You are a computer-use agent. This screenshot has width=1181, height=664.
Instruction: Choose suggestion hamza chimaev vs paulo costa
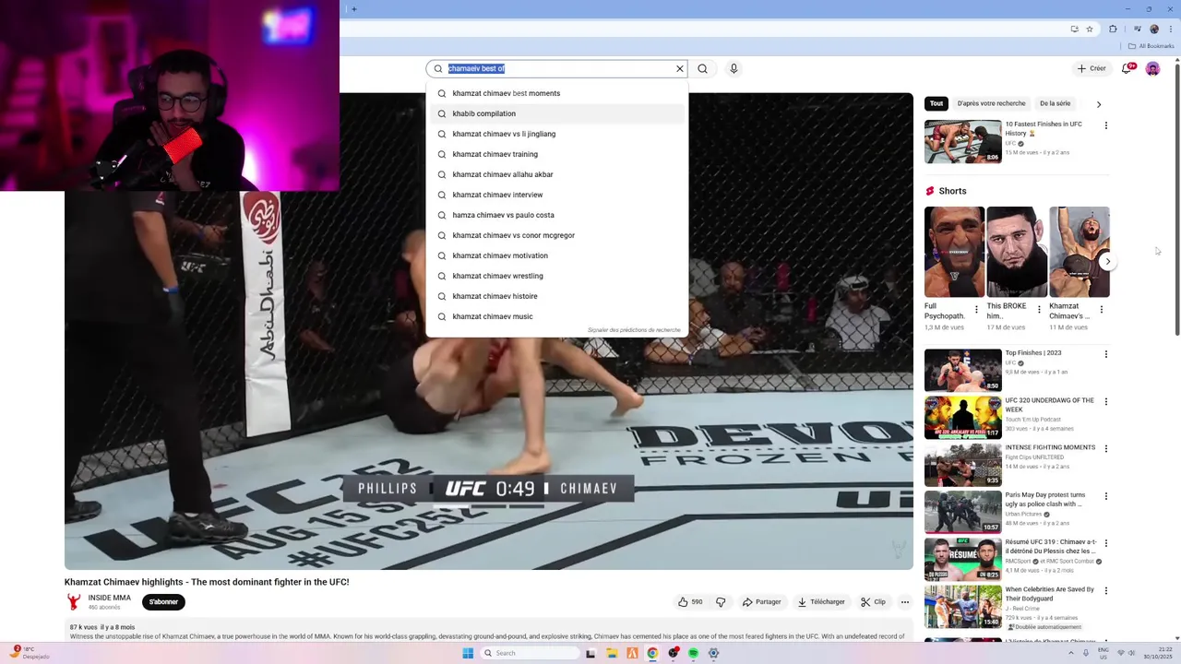point(557,215)
